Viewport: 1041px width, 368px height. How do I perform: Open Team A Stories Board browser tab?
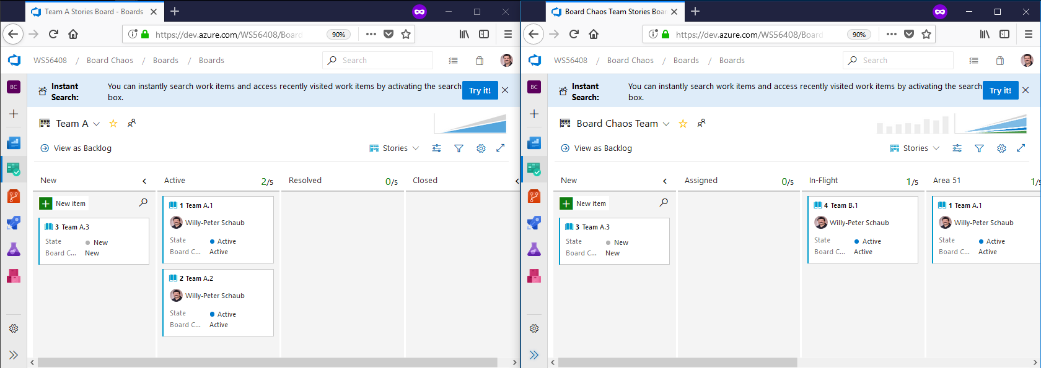coord(94,11)
